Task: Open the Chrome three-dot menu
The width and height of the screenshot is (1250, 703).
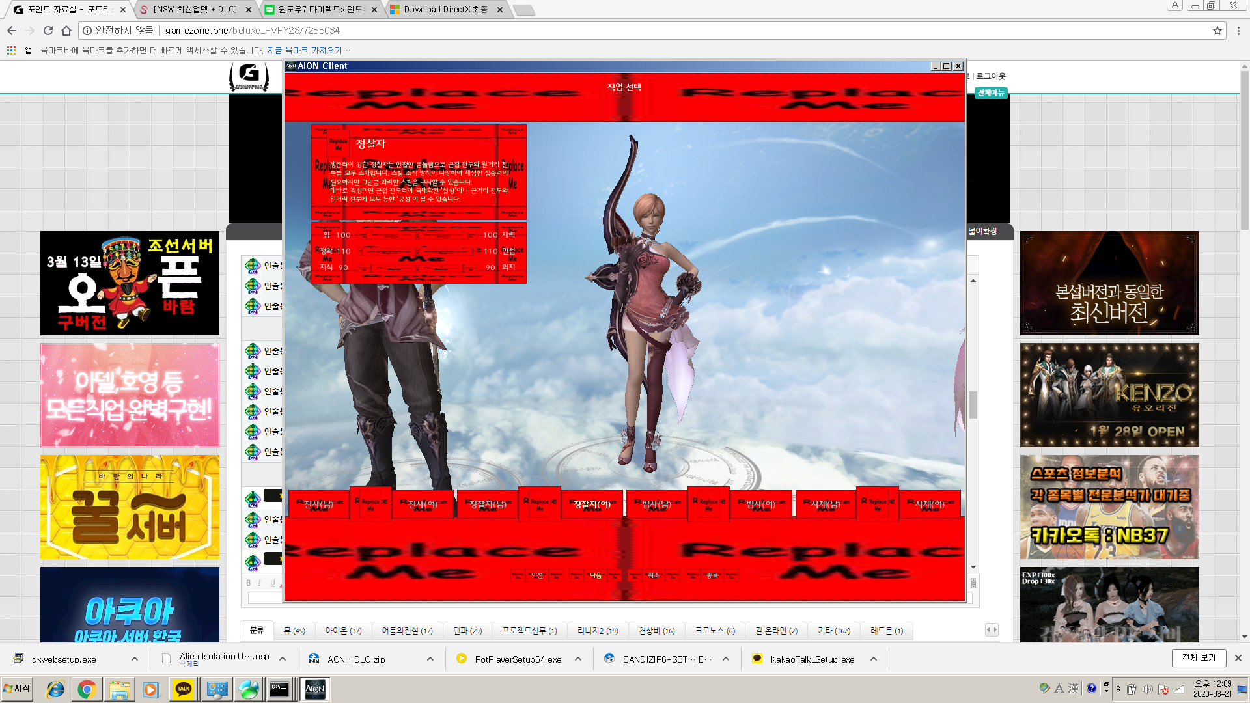Action: pyautogui.click(x=1238, y=31)
